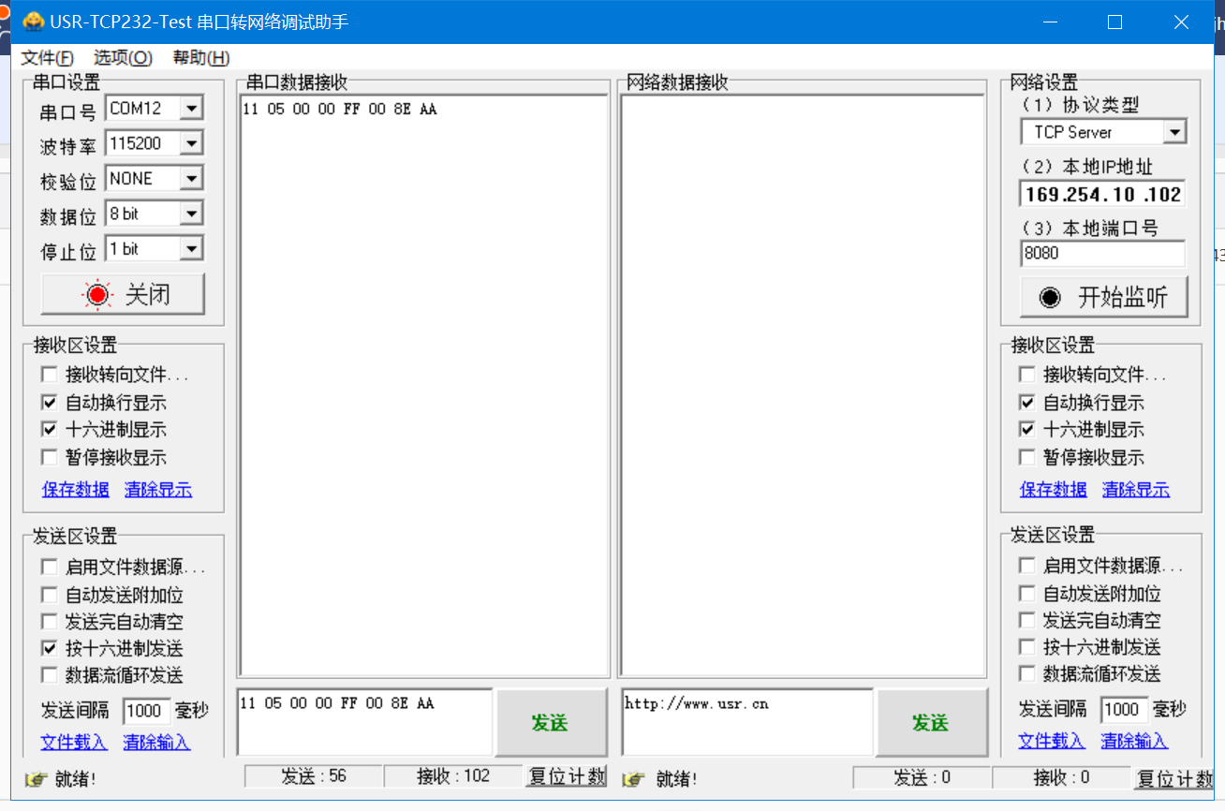The height and width of the screenshot is (811, 1225).
Task: Click 发送 button beside http://www.usr.cn input
Action: pyautogui.click(x=931, y=723)
